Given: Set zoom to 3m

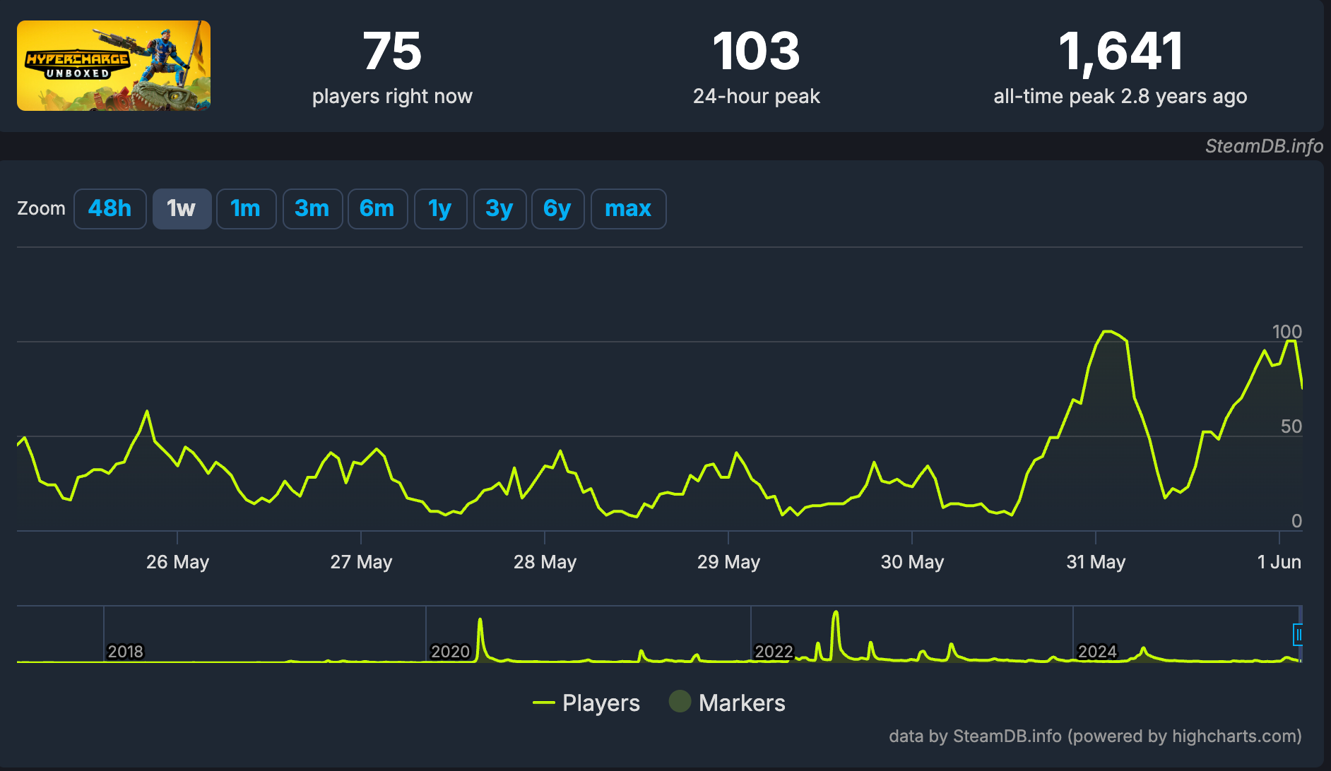Looking at the screenshot, I should pos(312,209).
